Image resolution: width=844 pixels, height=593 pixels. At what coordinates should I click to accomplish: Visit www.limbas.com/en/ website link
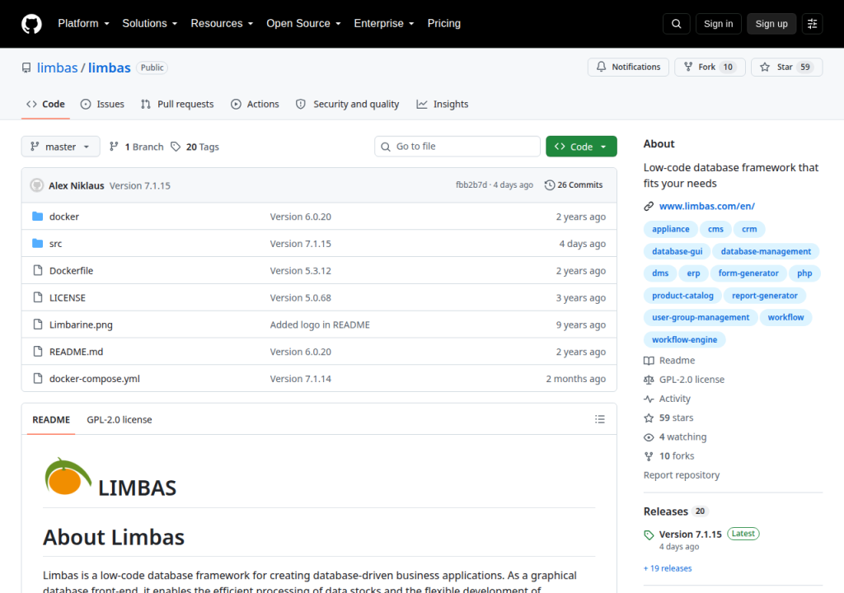coord(706,206)
